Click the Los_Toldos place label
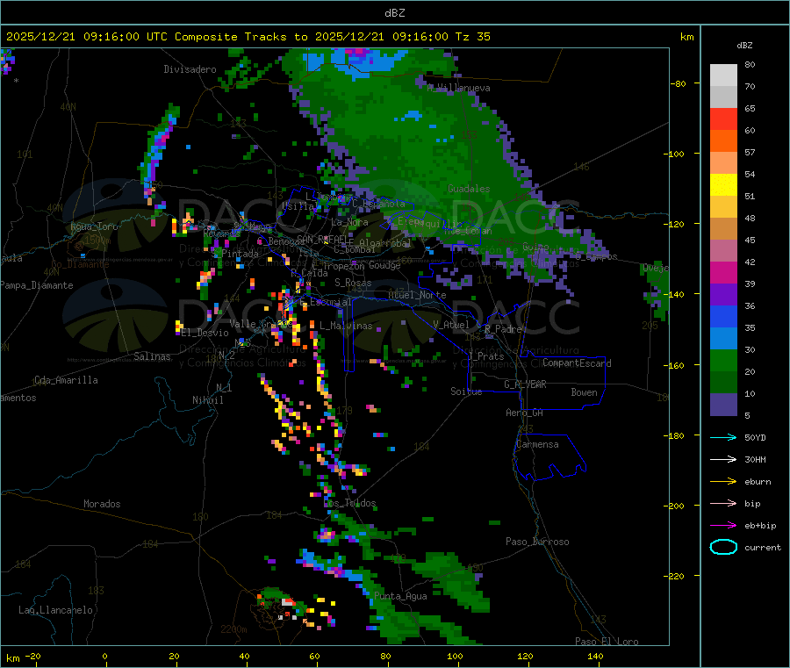This screenshot has width=790, height=668. click(x=349, y=503)
